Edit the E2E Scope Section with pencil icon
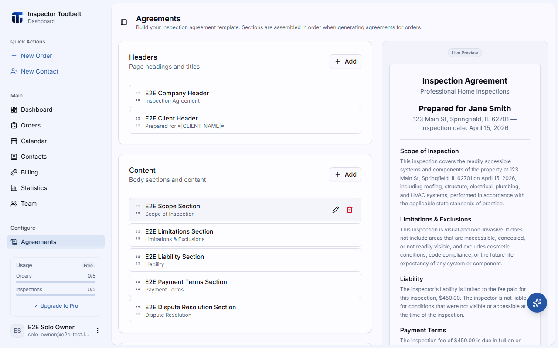Viewport: 558px width, 348px height. click(336, 210)
